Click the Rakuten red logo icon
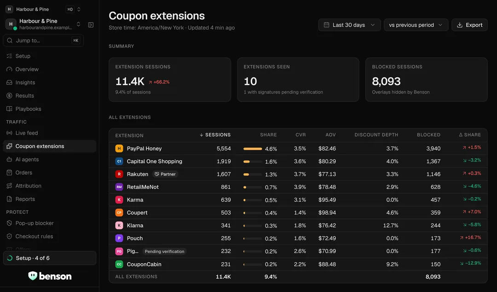This screenshot has width=497, height=292. point(119,174)
